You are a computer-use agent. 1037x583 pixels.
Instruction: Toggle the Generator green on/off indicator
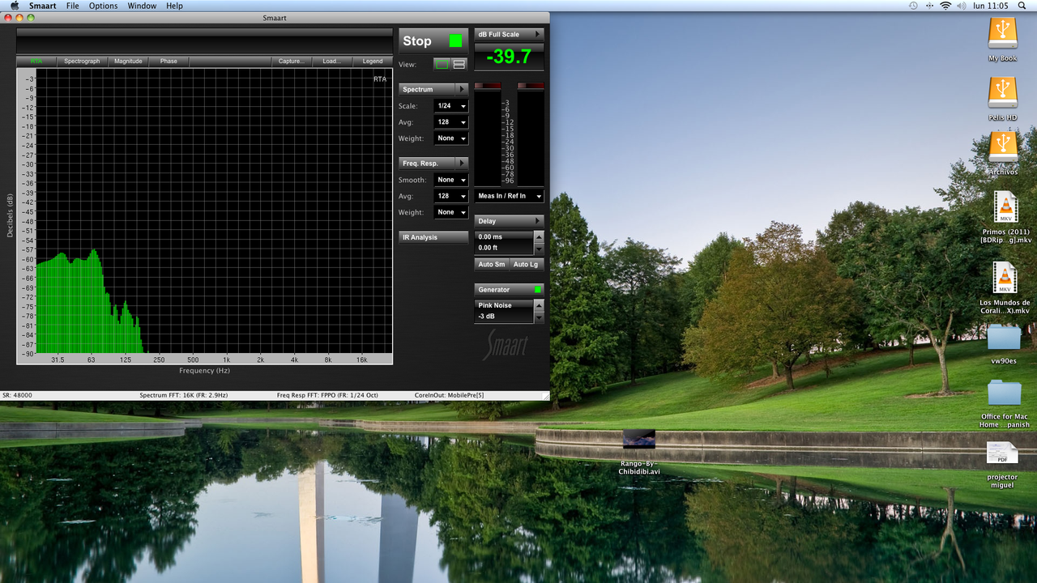click(x=537, y=290)
